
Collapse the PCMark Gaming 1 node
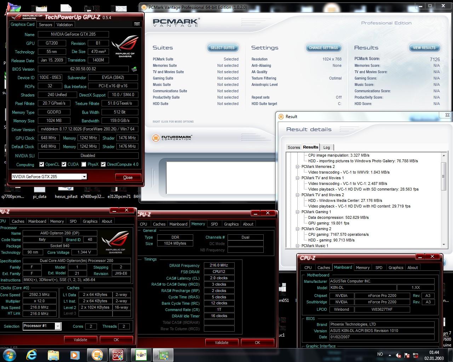(x=298, y=212)
